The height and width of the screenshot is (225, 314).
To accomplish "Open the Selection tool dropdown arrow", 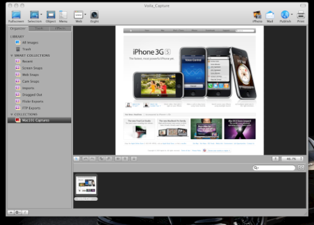I will point(41,15).
